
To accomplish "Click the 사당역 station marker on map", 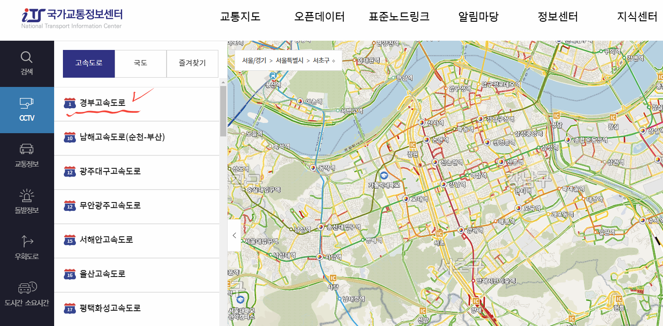I will coord(319,257).
